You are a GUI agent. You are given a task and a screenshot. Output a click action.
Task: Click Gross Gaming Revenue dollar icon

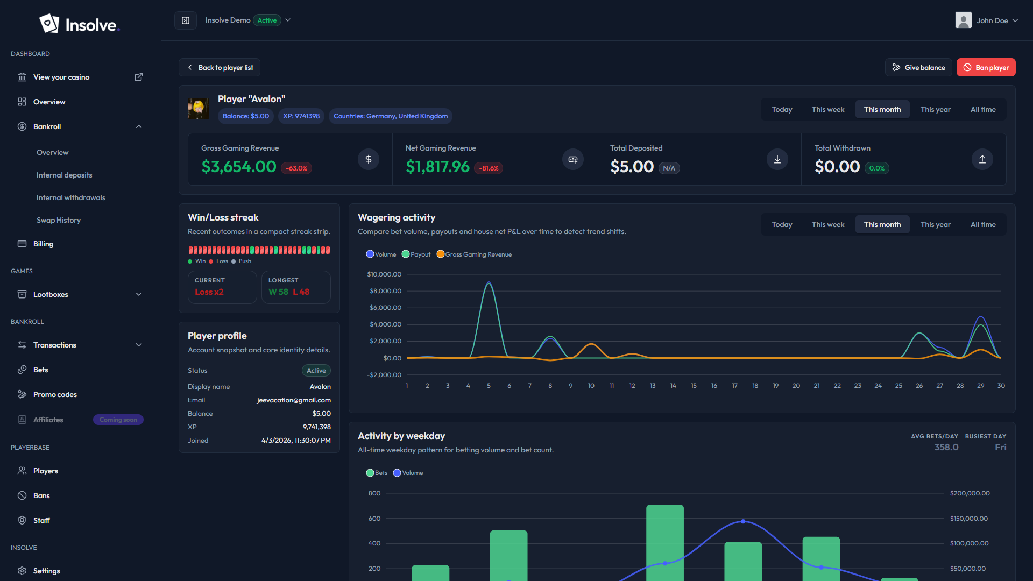click(x=369, y=159)
